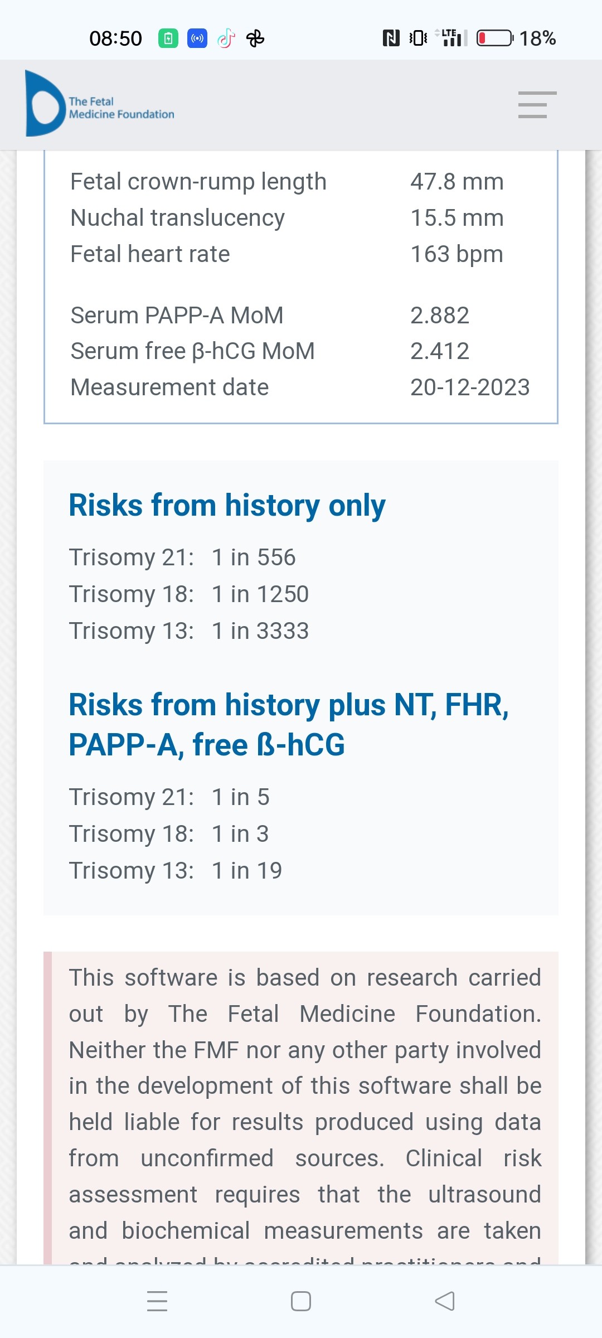Tap the fetal heart rate 163 bpm value
This screenshot has height=1338, width=602.
[x=457, y=254]
